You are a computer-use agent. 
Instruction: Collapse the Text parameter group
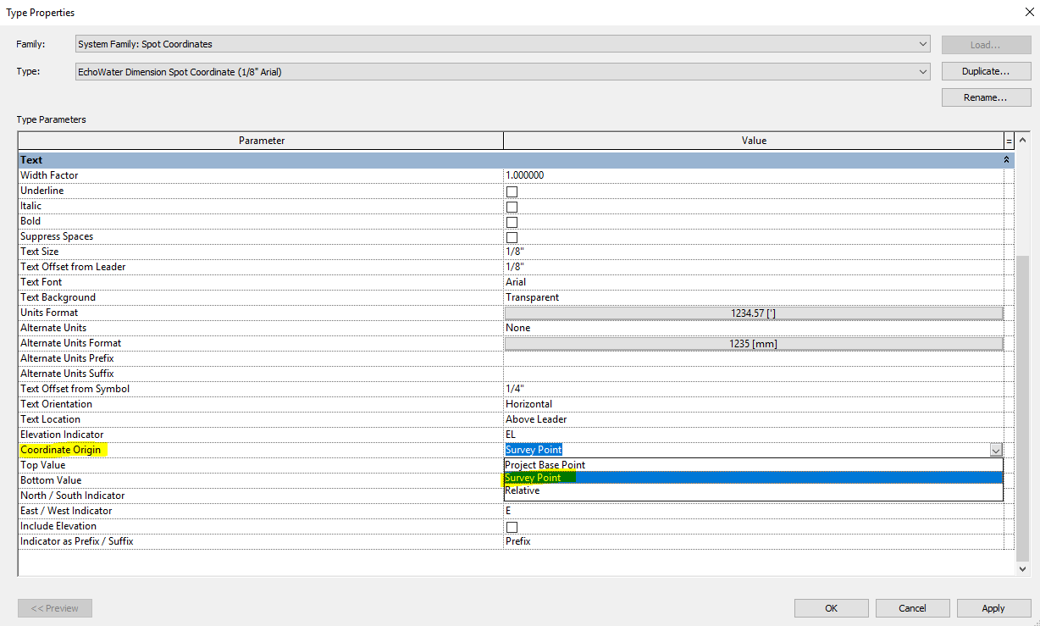point(1006,159)
